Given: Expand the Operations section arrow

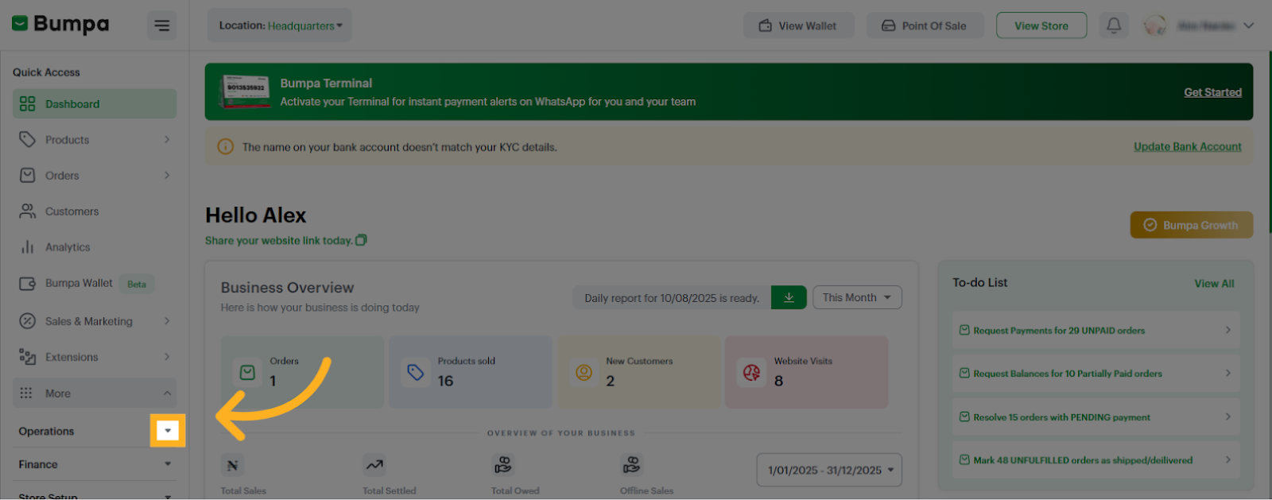Looking at the screenshot, I should [168, 431].
